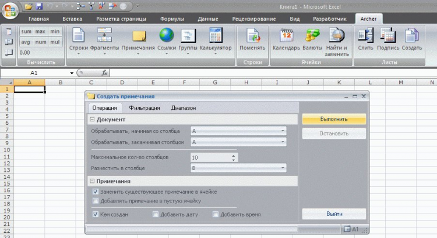Click the progress bar in dialog status bar

(192, 229)
